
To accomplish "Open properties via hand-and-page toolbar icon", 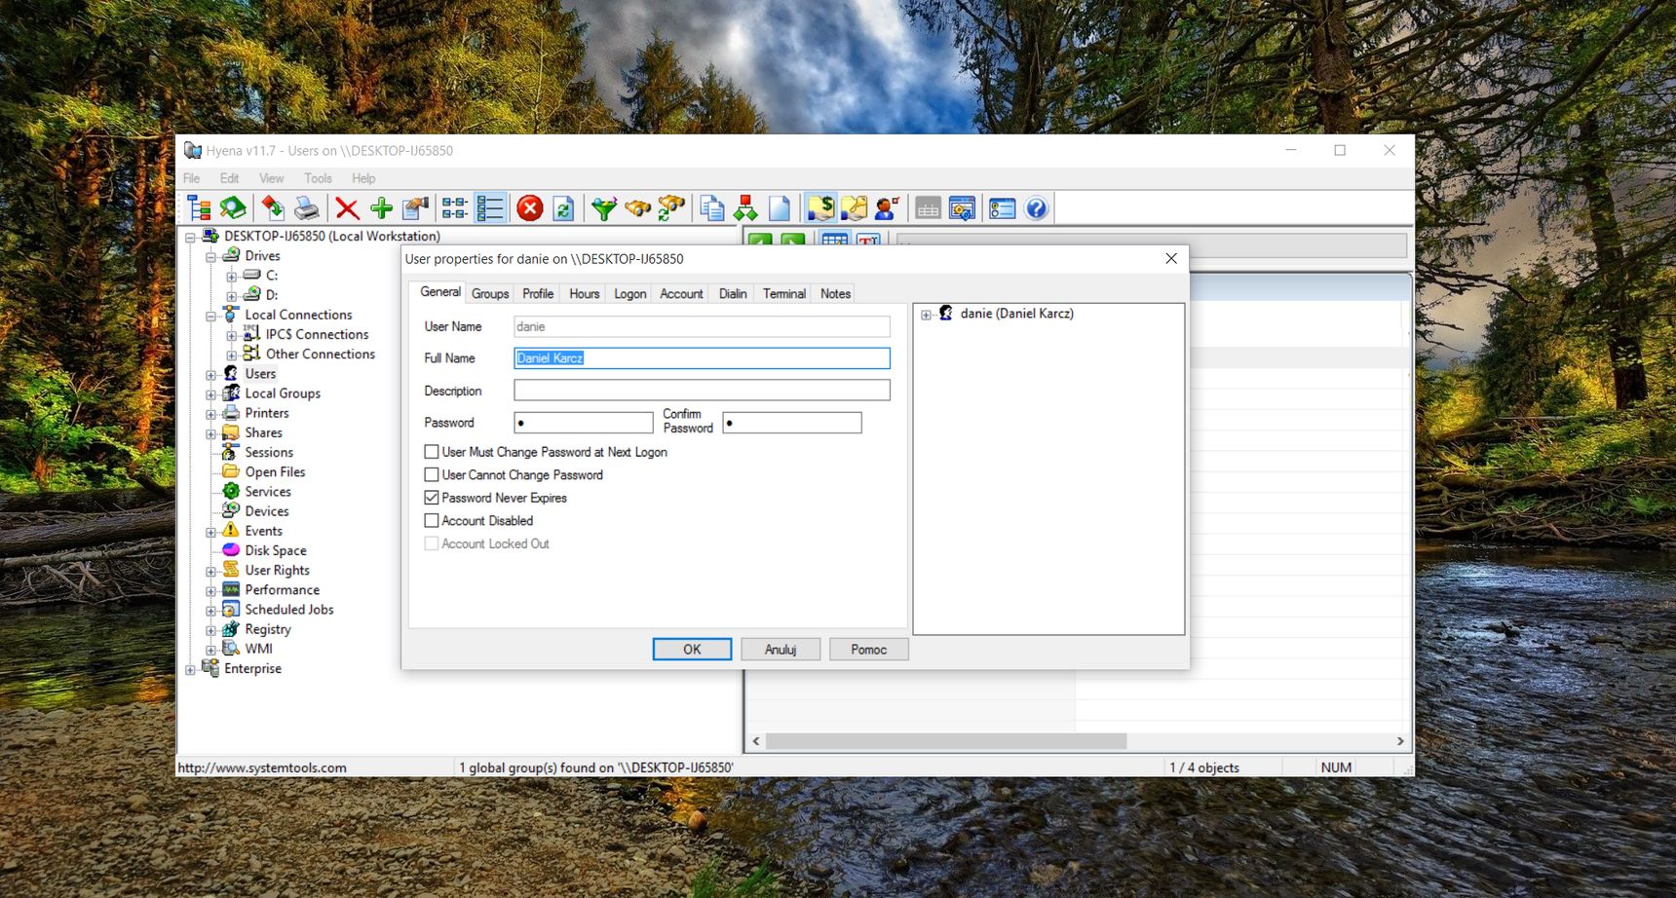I will coord(415,207).
